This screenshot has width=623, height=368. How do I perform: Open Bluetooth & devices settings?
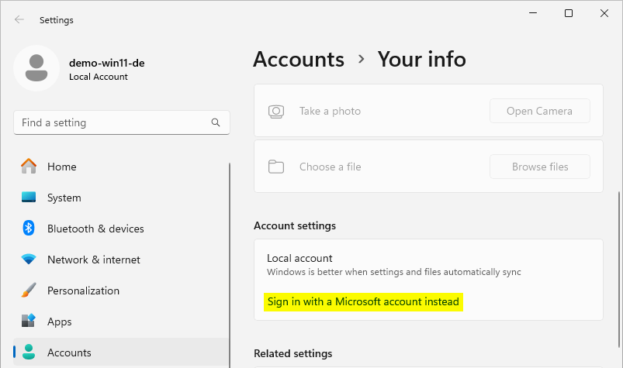(x=121, y=229)
